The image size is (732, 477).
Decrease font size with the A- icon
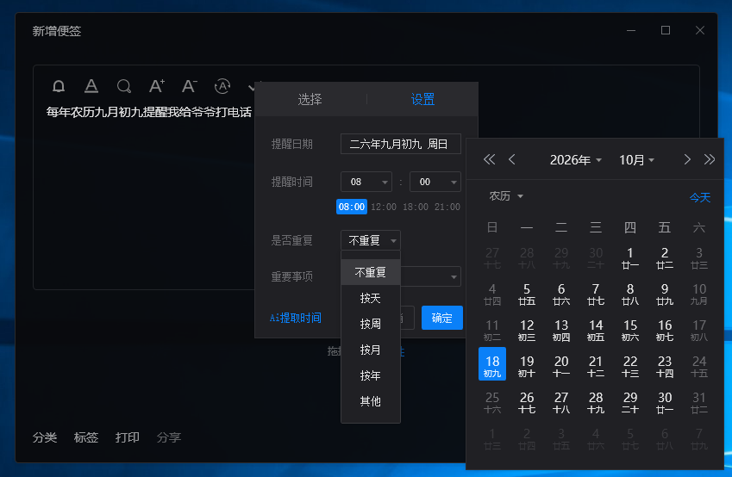(190, 86)
